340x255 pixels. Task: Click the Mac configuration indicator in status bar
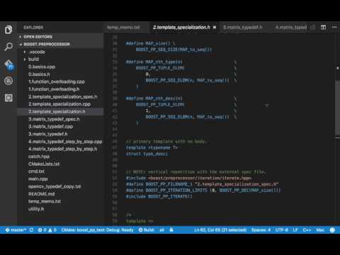(320, 229)
